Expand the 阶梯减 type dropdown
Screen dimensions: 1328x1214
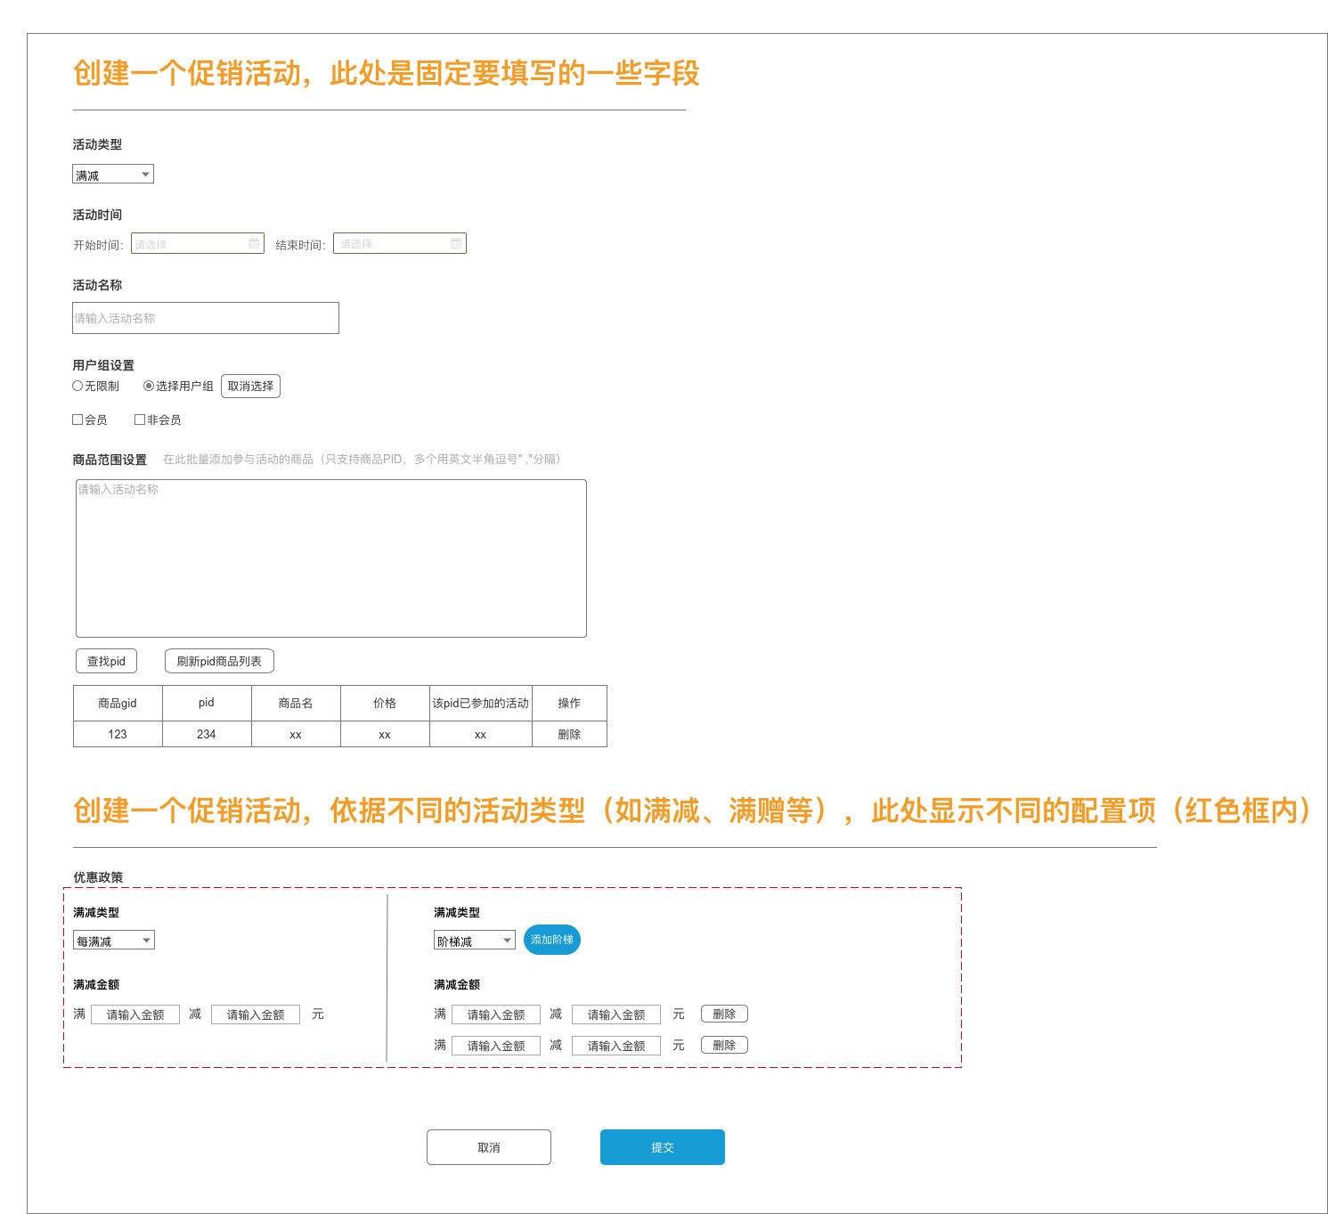475,941
